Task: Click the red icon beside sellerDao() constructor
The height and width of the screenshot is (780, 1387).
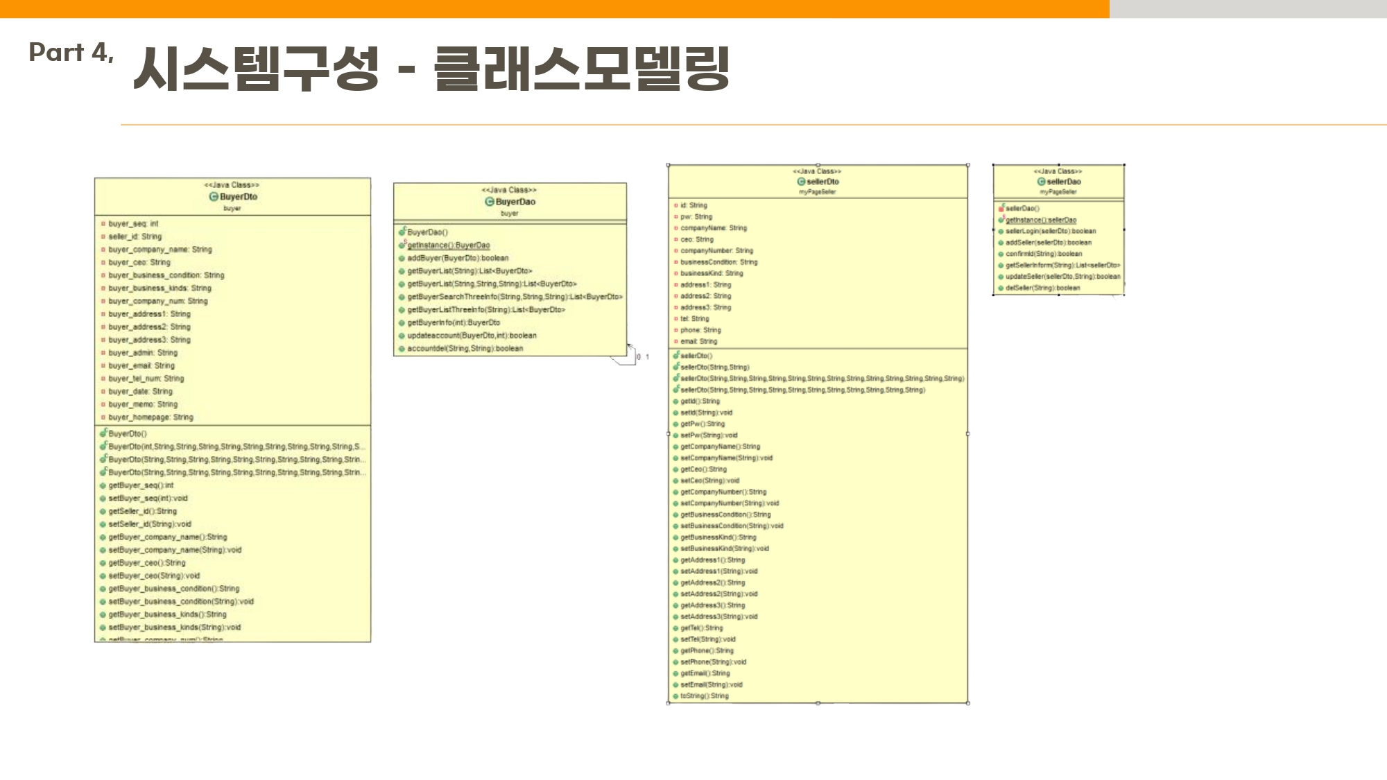Action: (x=1001, y=208)
